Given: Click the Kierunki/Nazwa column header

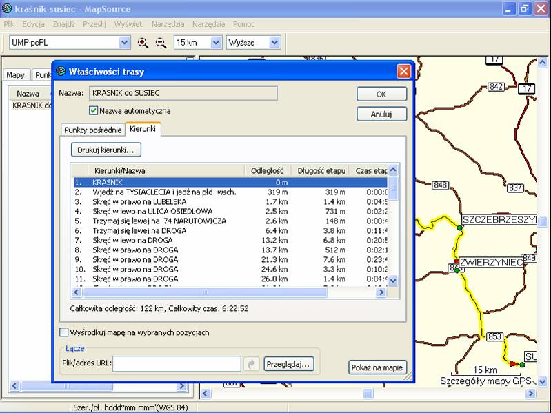Looking at the screenshot, I should click(x=166, y=171).
